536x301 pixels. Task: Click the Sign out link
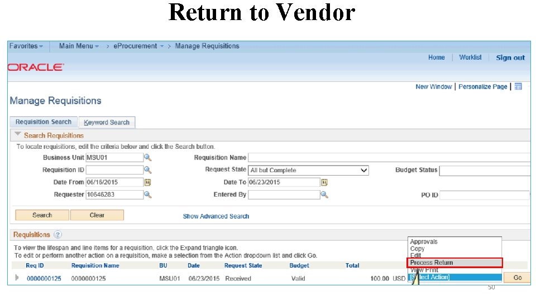(510, 57)
